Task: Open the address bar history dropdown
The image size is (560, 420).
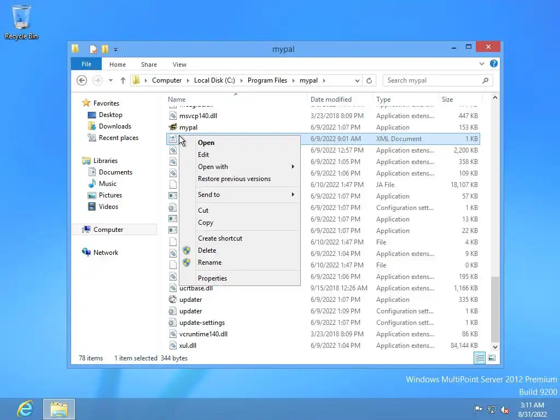Action: click(x=357, y=80)
